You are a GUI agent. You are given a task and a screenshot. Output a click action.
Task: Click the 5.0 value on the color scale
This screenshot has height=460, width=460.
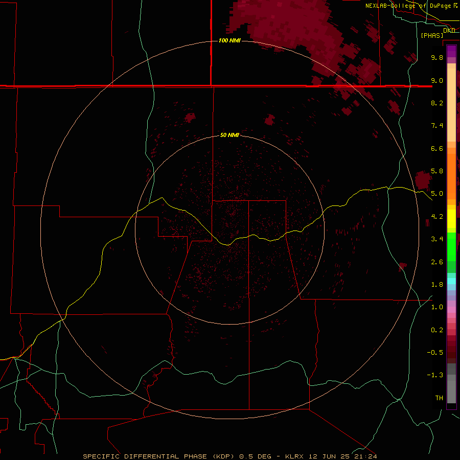click(437, 194)
